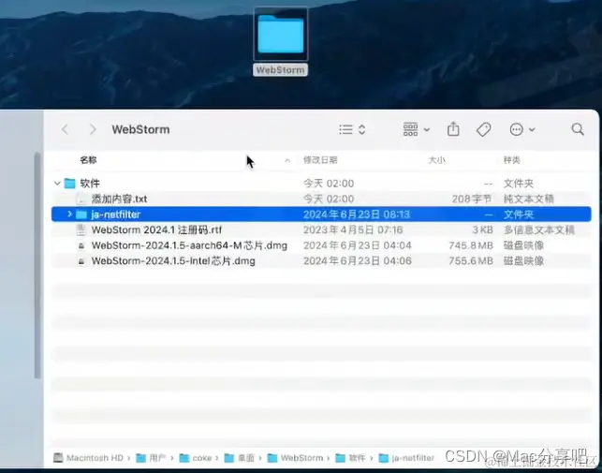
Task: Click 用户 in the path bar
Action: (x=151, y=458)
